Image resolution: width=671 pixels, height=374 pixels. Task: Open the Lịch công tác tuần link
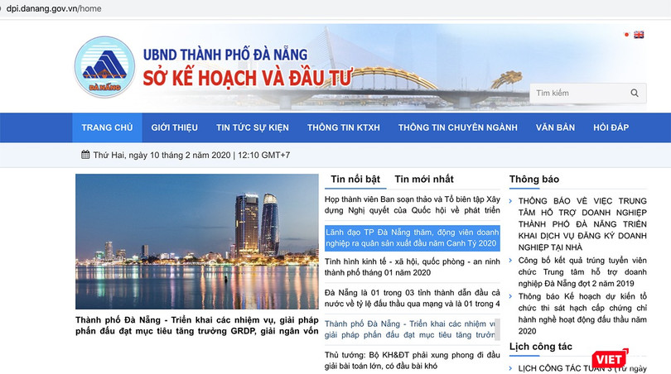[x=582, y=368]
